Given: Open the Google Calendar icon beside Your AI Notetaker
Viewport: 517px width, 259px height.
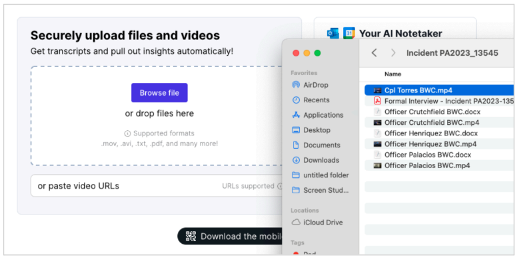Looking at the screenshot, I should point(349,33).
